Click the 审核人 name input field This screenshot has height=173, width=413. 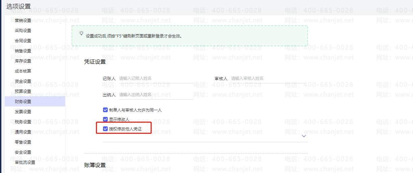pyautogui.click(x=268, y=78)
